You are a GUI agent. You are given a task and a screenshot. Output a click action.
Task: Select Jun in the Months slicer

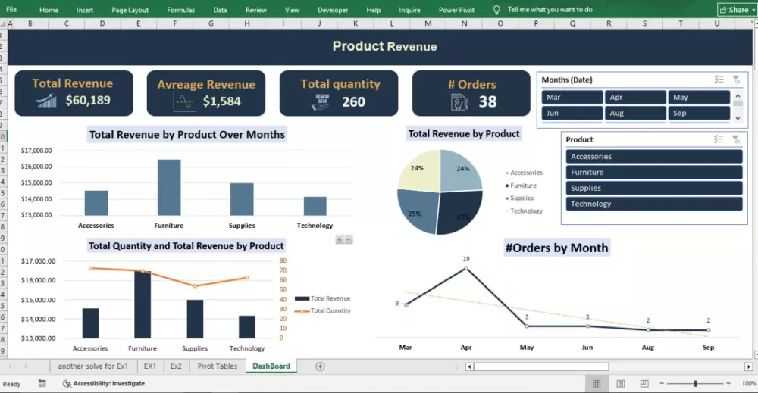[x=572, y=113]
